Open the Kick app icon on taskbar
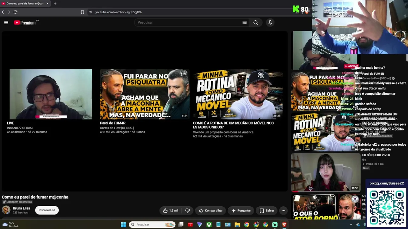Image resolution: width=408 pixels, height=229 pixels. (275, 225)
